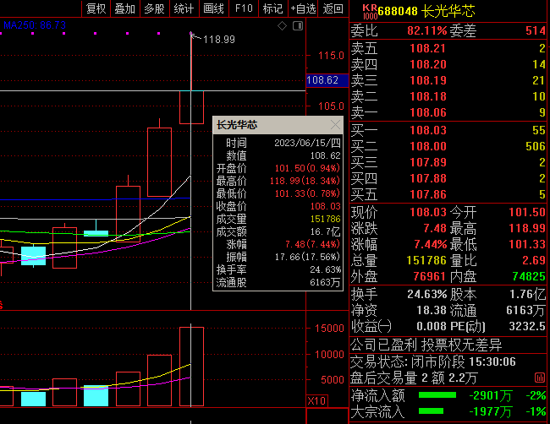
Task: Activate the 画线 drawing tool
Action: pos(213,8)
